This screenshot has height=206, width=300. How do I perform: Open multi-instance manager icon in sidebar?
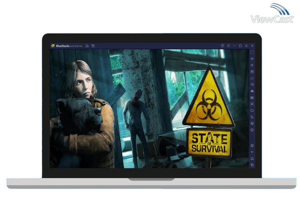tap(252, 117)
